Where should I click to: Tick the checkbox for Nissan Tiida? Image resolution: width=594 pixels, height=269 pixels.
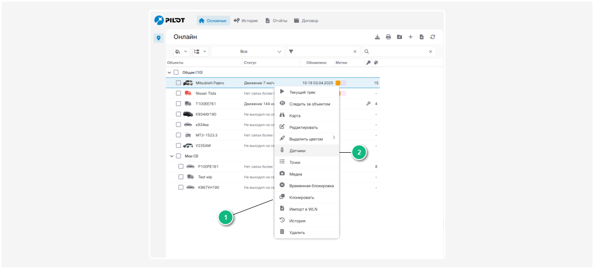pos(179,93)
